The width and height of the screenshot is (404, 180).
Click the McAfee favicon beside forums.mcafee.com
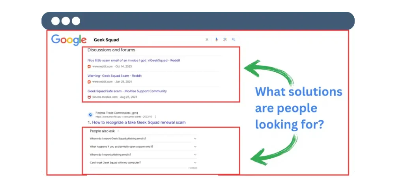click(x=89, y=97)
